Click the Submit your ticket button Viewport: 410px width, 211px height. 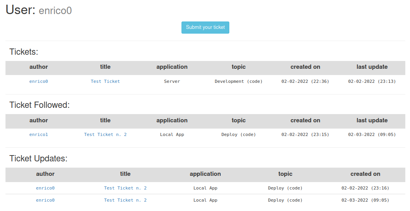205,27
